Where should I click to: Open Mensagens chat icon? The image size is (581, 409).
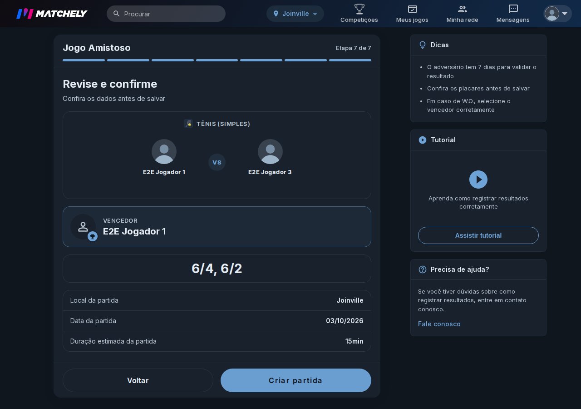coord(513,9)
